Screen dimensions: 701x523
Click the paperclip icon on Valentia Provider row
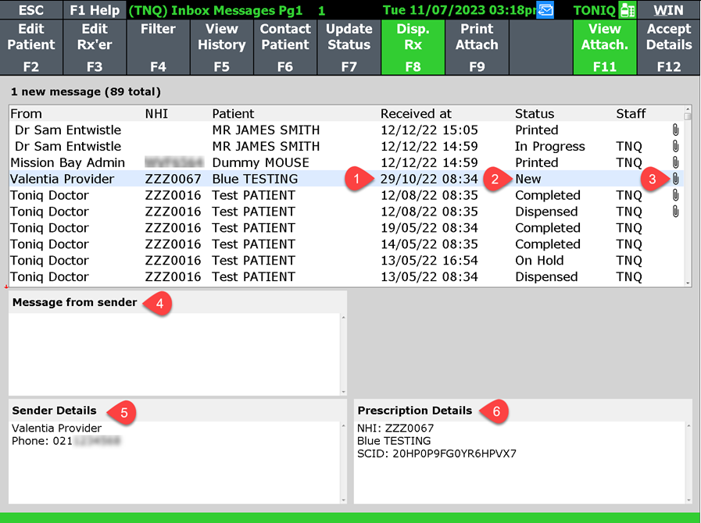click(675, 179)
